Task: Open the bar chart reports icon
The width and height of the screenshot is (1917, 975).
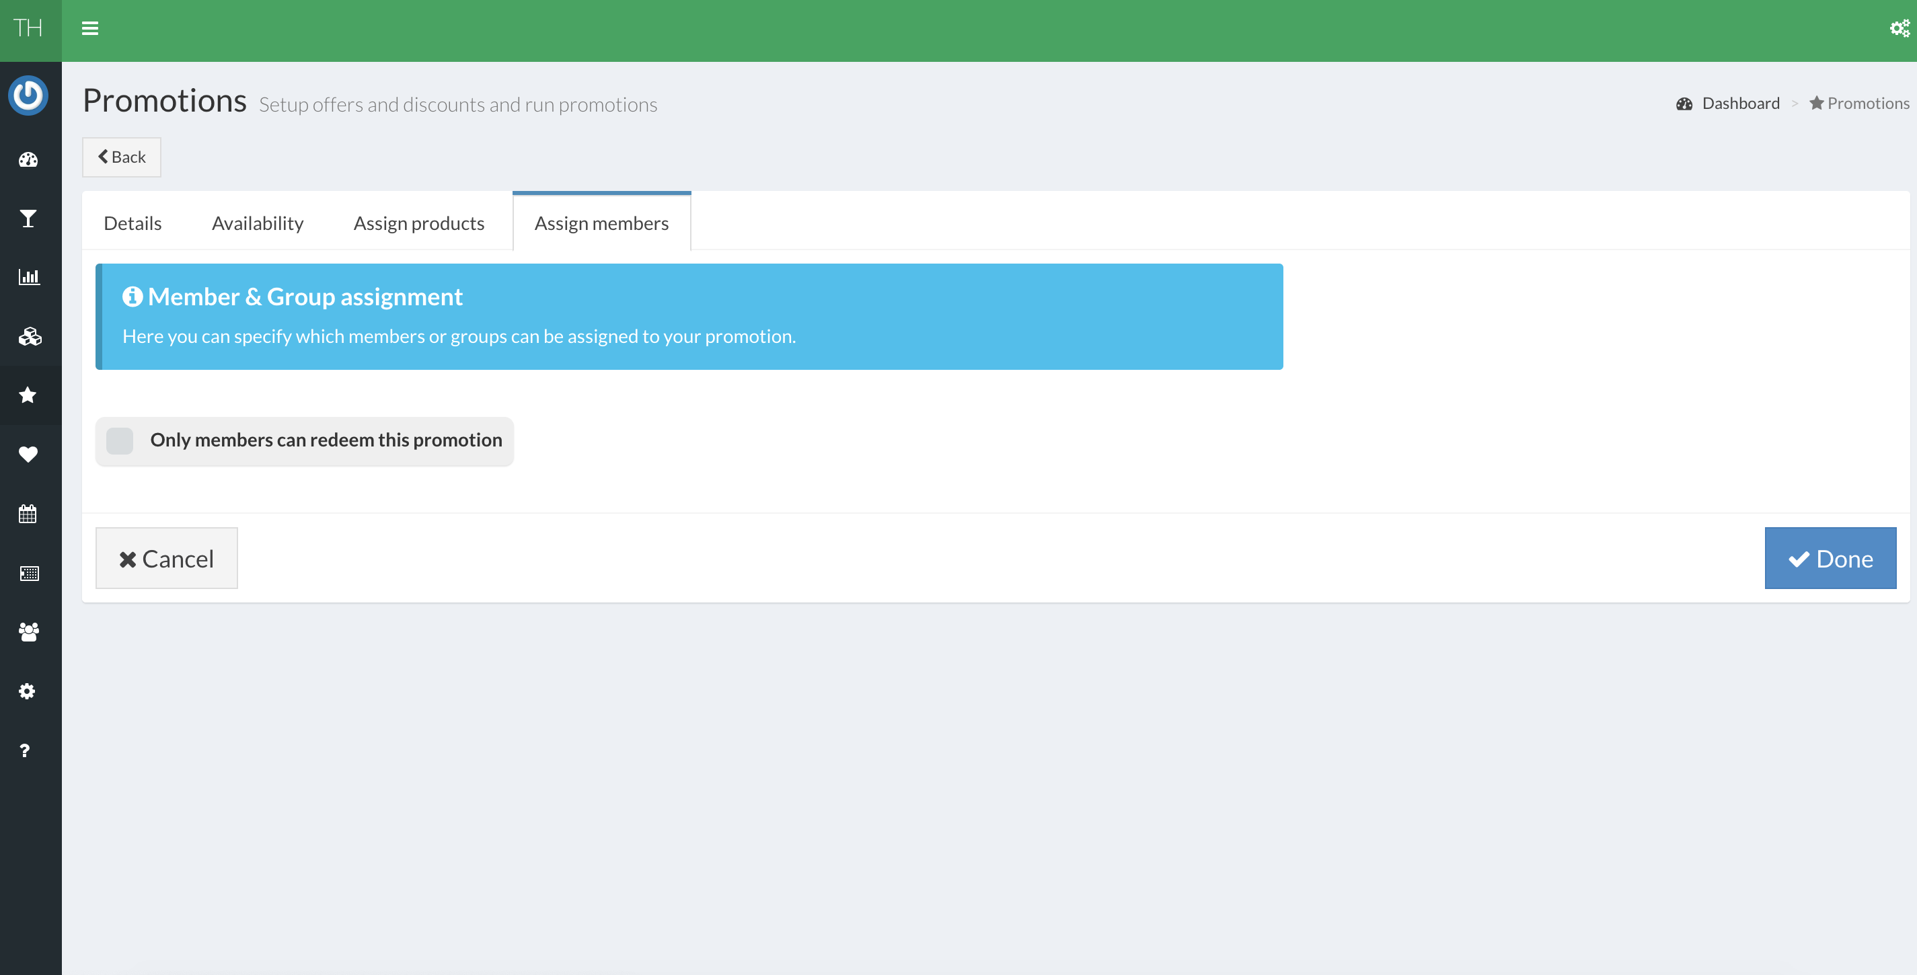Action: tap(28, 276)
